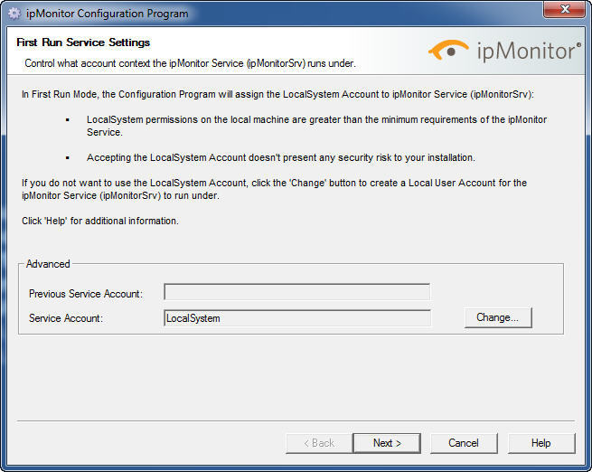
Task: Click the 'ipMonitor Configuration Program' title bar text
Action: pos(108,14)
